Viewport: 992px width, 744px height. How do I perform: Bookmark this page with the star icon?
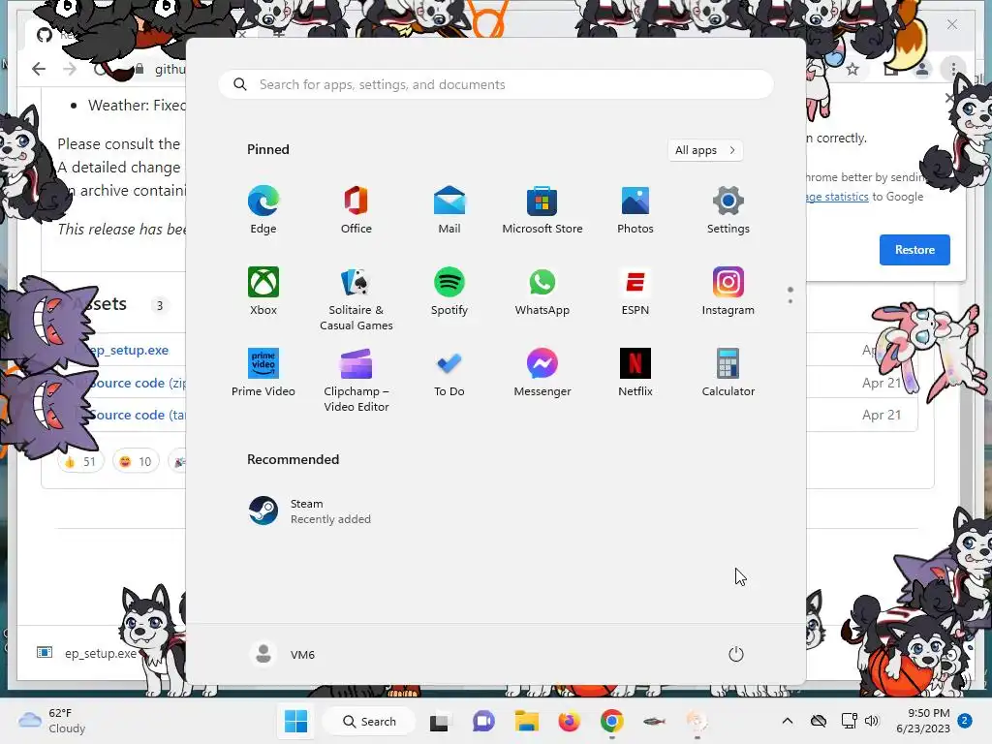(x=852, y=69)
